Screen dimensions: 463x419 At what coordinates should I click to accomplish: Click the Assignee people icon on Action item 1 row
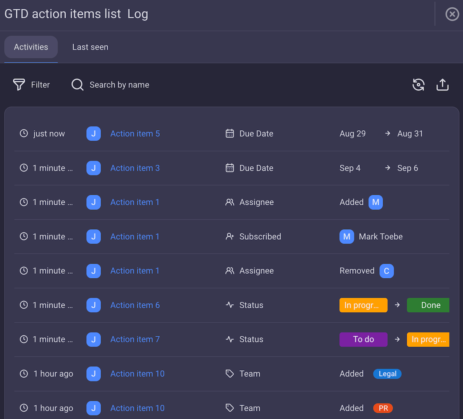point(230,202)
